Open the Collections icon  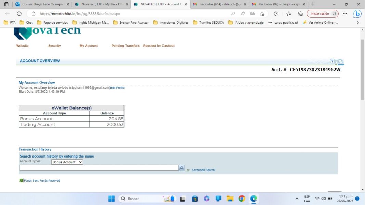click(x=300, y=14)
